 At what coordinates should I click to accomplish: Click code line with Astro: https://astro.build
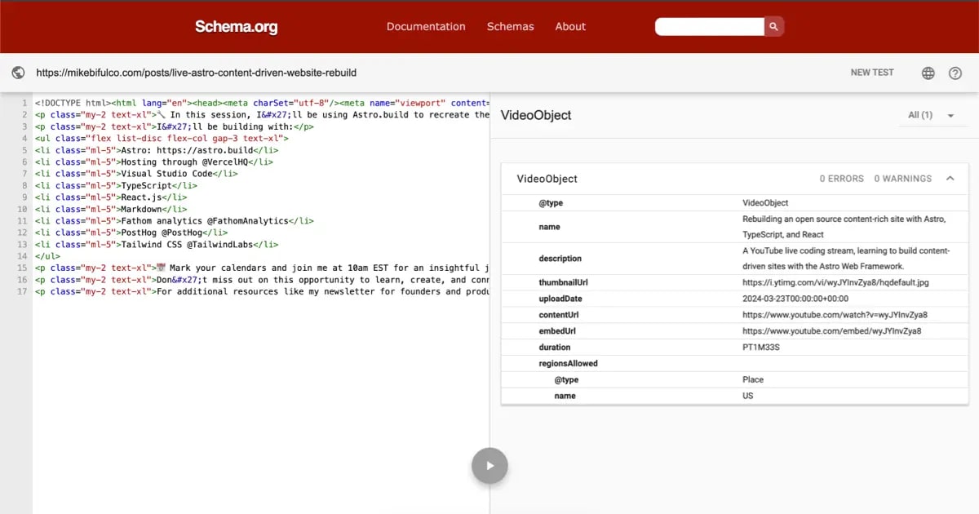[x=157, y=150]
